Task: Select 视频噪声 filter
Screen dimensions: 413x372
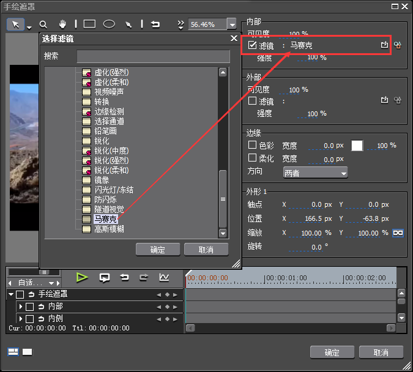Action: (109, 92)
